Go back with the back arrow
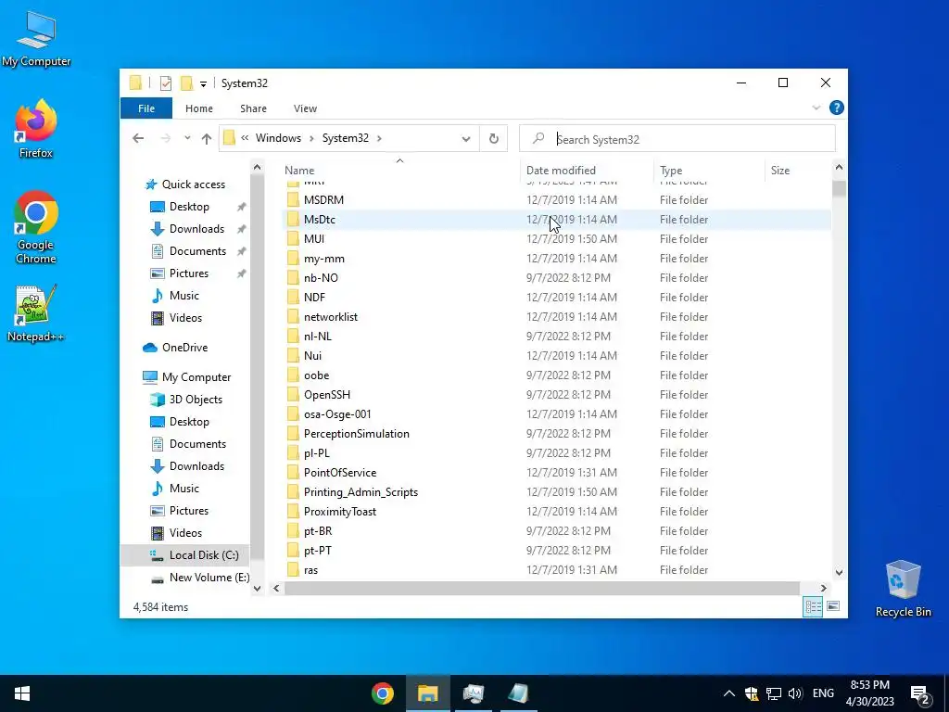 click(138, 139)
